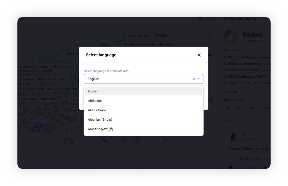
Task: Click the heart like icon on post
Action: click(230, 167)
